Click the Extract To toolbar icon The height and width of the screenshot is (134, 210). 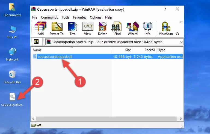57,28
